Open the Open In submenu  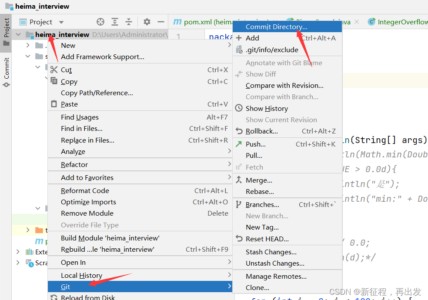pos(140,262)
